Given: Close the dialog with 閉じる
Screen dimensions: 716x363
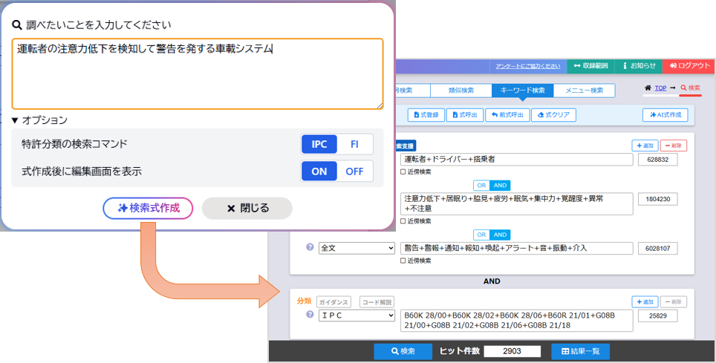Looking at the screenshot, I should pos(247,208).
